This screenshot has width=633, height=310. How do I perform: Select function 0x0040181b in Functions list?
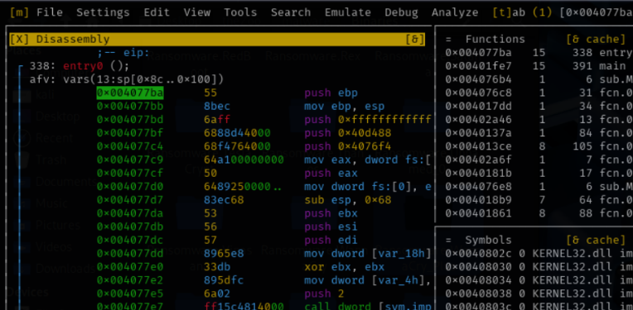coord(539,173)
